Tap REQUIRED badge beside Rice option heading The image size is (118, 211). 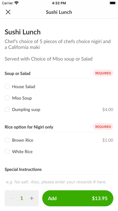click(103, 127)
